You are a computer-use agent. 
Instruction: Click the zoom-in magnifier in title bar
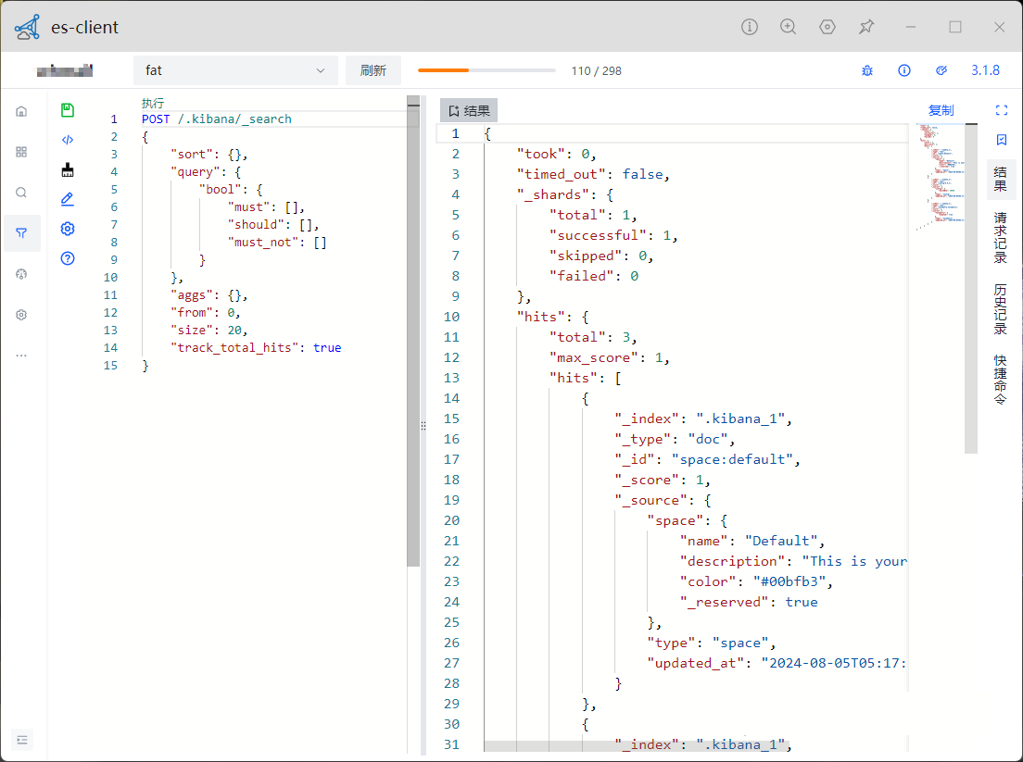click(x=789, y=27)
